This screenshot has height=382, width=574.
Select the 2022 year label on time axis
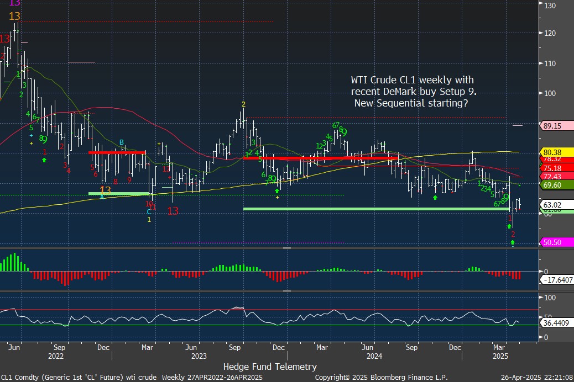tap(56, 356)
